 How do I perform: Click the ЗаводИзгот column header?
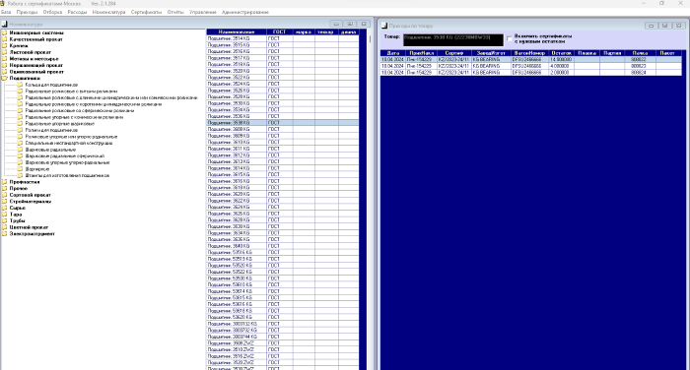point(491,53)
